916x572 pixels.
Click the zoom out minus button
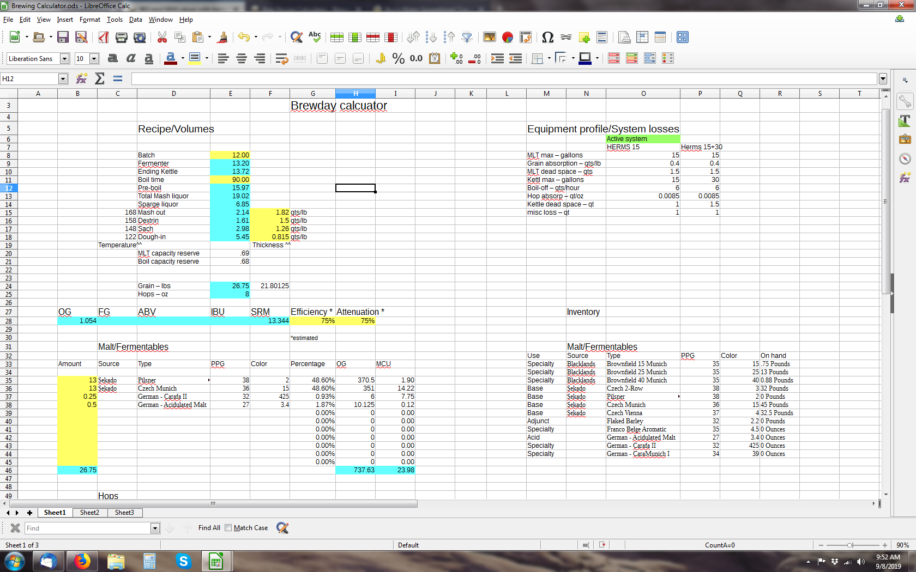pyautogui.click(x=821, y=545)
